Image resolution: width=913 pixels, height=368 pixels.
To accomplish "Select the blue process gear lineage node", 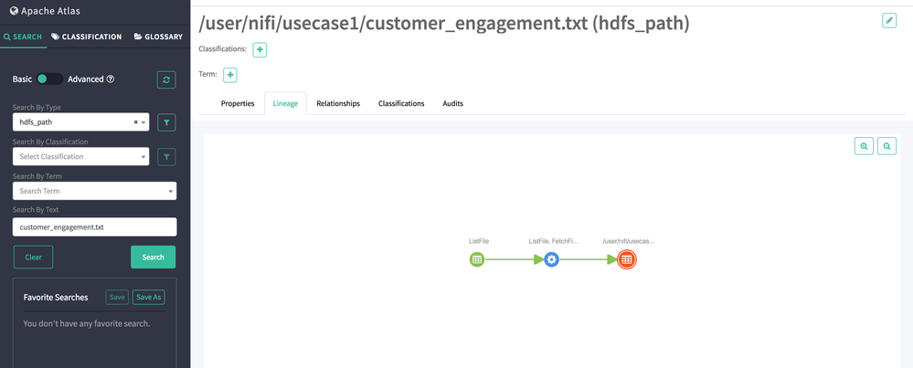I will (551, 259).
